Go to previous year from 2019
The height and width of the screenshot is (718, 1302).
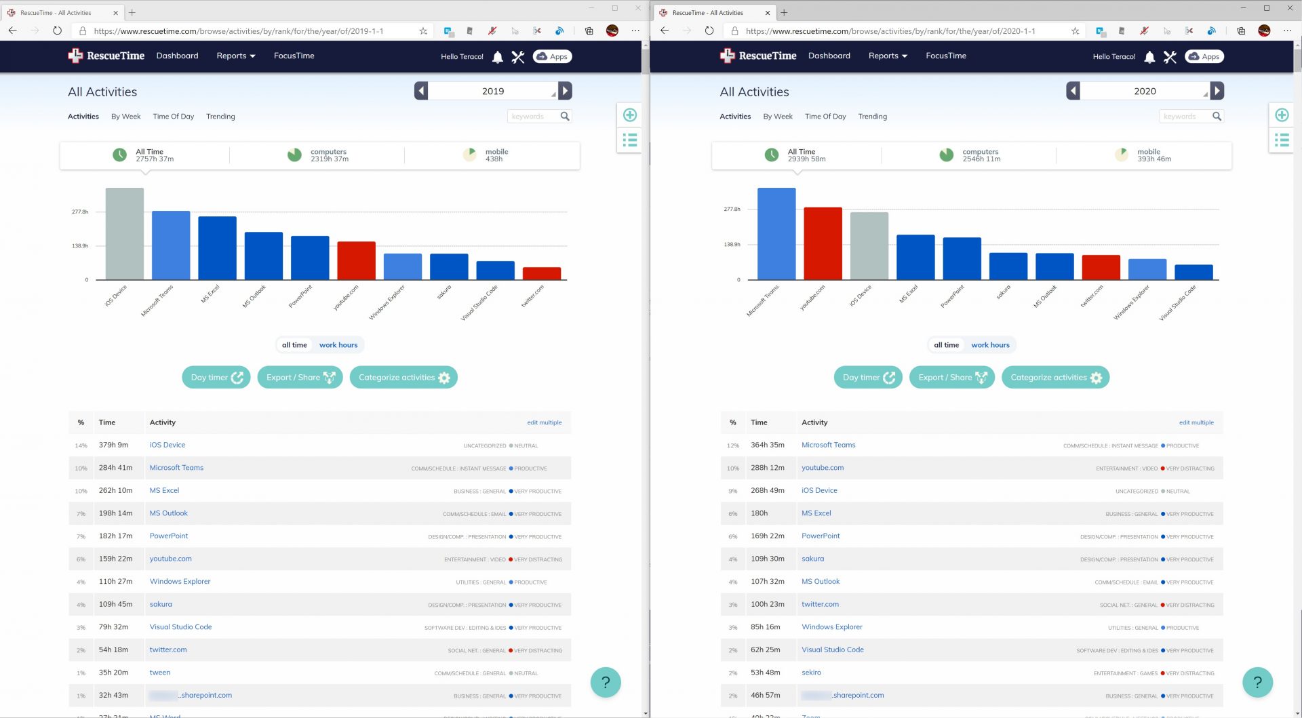(x=421, y=91)
